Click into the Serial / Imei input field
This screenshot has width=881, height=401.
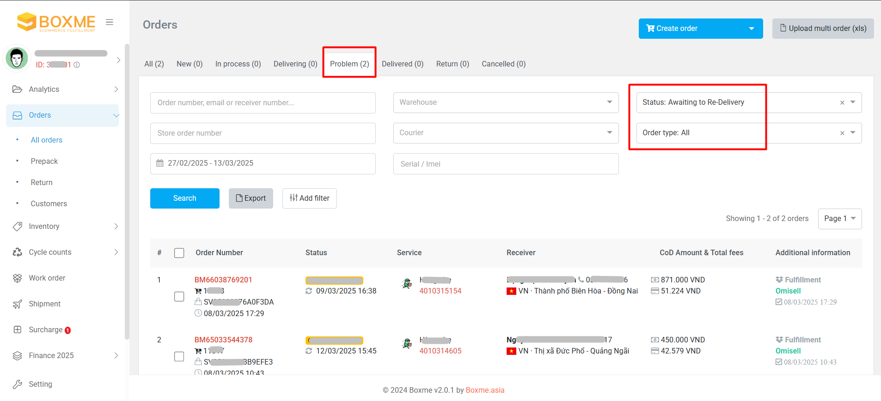click(x=506, y=164)
